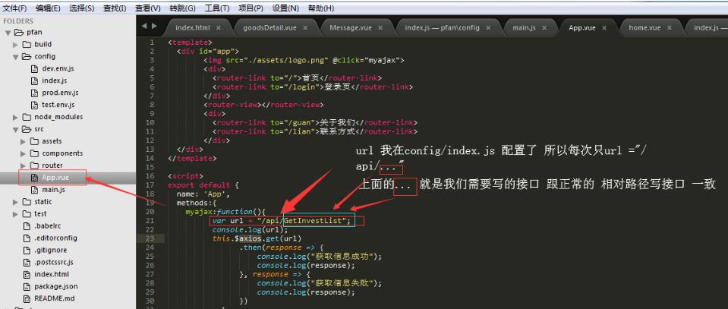Expand the test folder
The width and height of the screenshot is (728, 309).
[x=15, y=214]
